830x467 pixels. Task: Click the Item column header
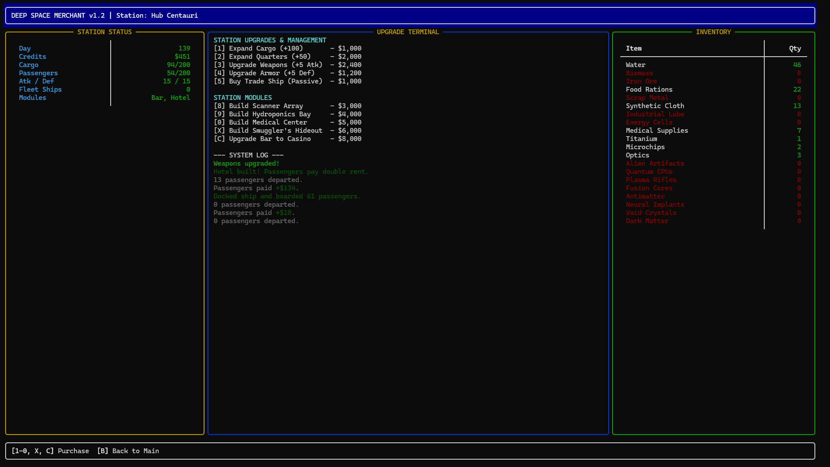pos(633,48)
